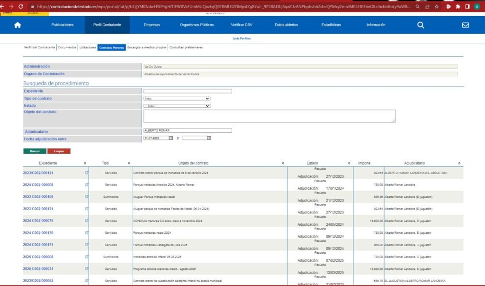Image resolution: width=485 pixels, height=286 pixels.
Task: Sort table by Adjudicatario column
Action: tap(459, 163)
